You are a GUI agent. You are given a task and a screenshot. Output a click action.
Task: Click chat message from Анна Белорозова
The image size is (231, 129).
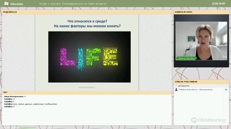(15, 96)
